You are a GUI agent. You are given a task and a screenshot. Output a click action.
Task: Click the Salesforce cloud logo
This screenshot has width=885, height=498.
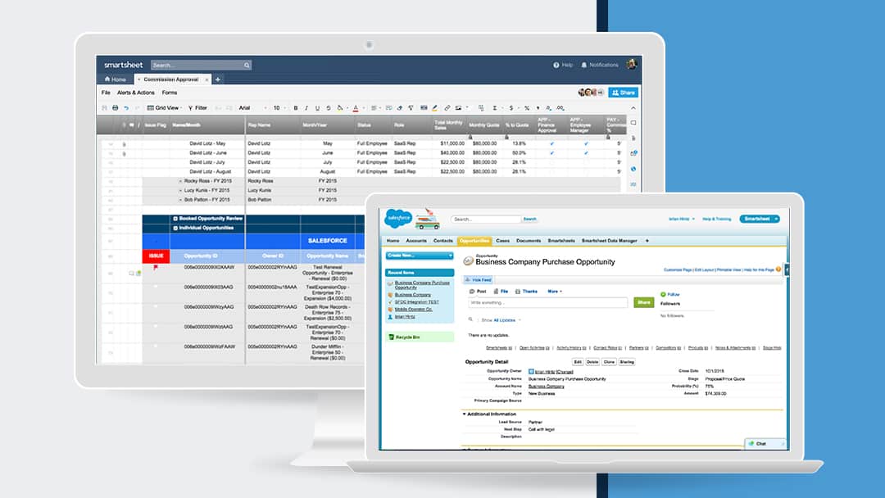(398, 218)
